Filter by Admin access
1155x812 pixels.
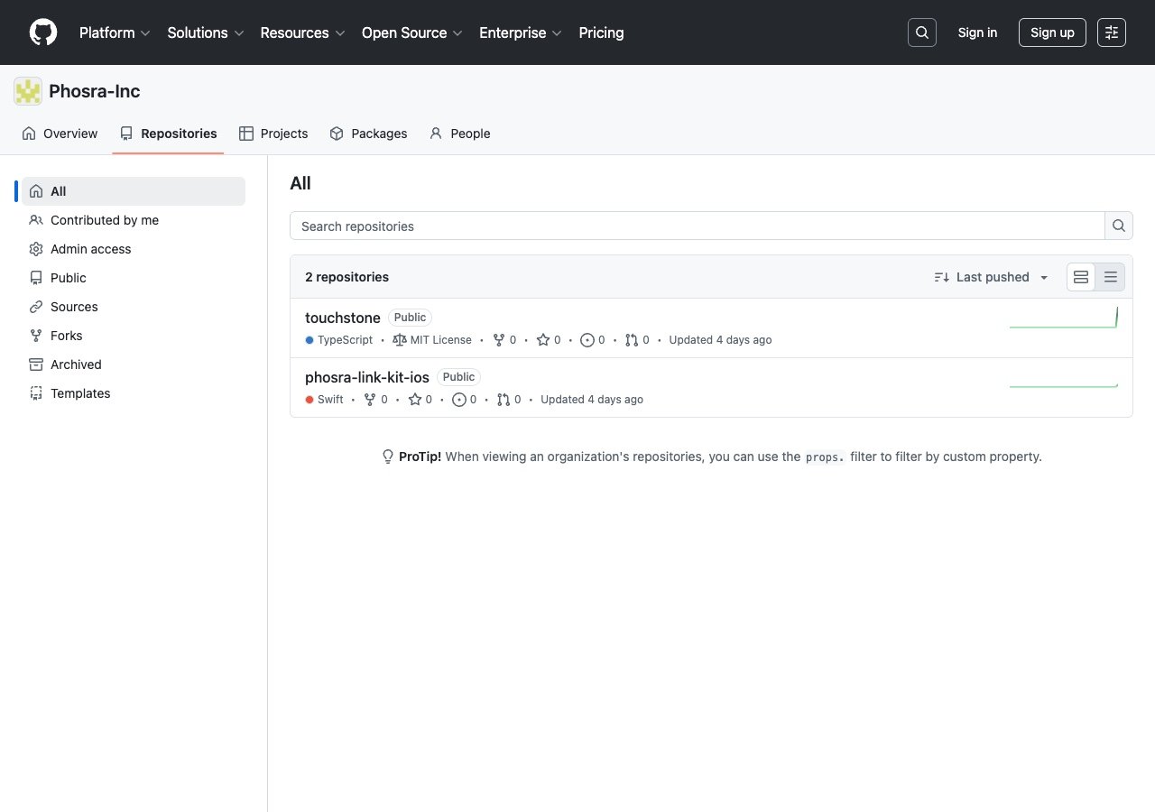click(x=134, y=249)
